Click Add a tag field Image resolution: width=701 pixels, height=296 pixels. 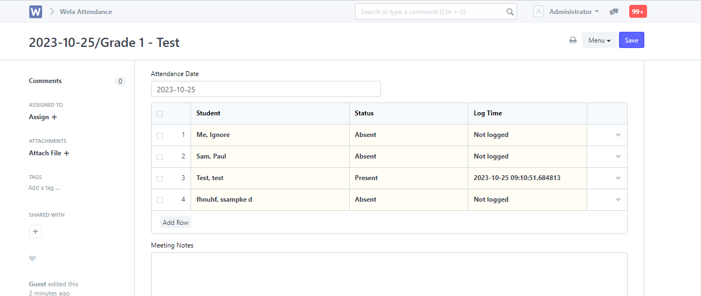pyautogui.click(x=44, y=188)
